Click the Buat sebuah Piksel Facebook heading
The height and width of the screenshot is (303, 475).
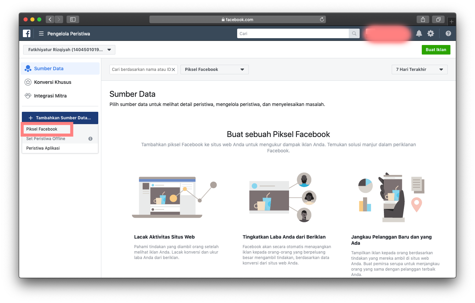pyautogui.click(x=278, y=134)
